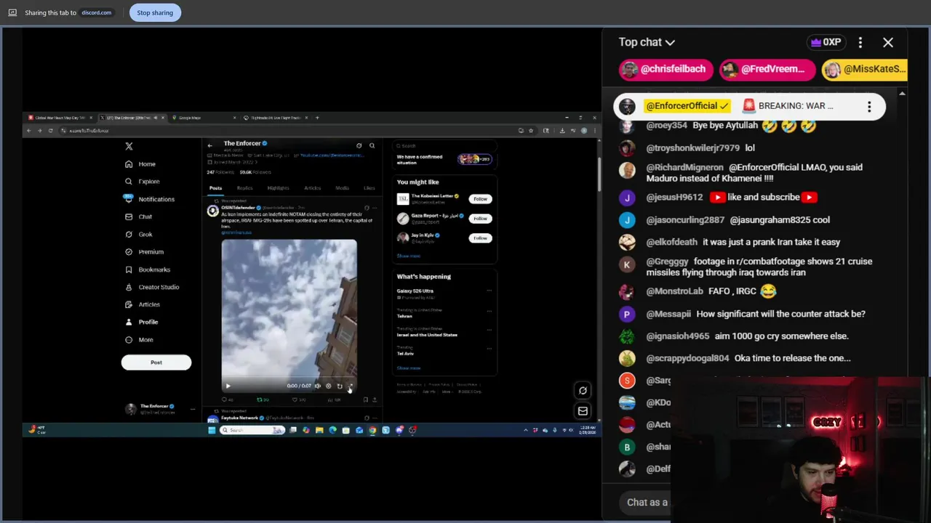Open video settings gear icon
Image resolution: width=931 pixels, height=523 pixels.
[x=328, y=386]
